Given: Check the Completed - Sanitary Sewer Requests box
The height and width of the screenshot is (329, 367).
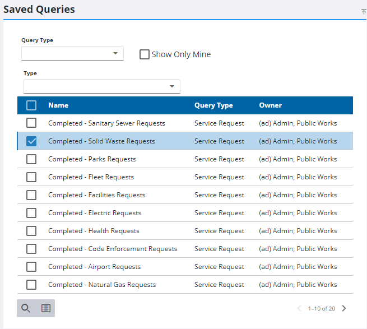Looking at the screenshot, I should [31, 123].
